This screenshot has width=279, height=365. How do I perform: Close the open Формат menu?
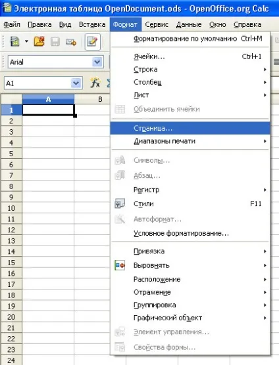pyautogui.click(x=125, y=24)
